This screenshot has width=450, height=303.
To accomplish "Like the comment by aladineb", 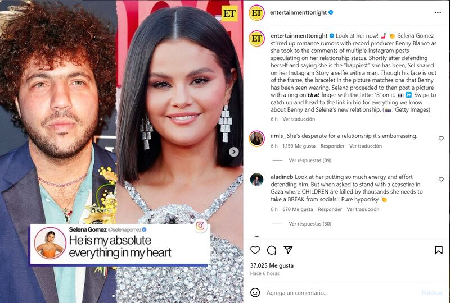I will pos(441,180).
